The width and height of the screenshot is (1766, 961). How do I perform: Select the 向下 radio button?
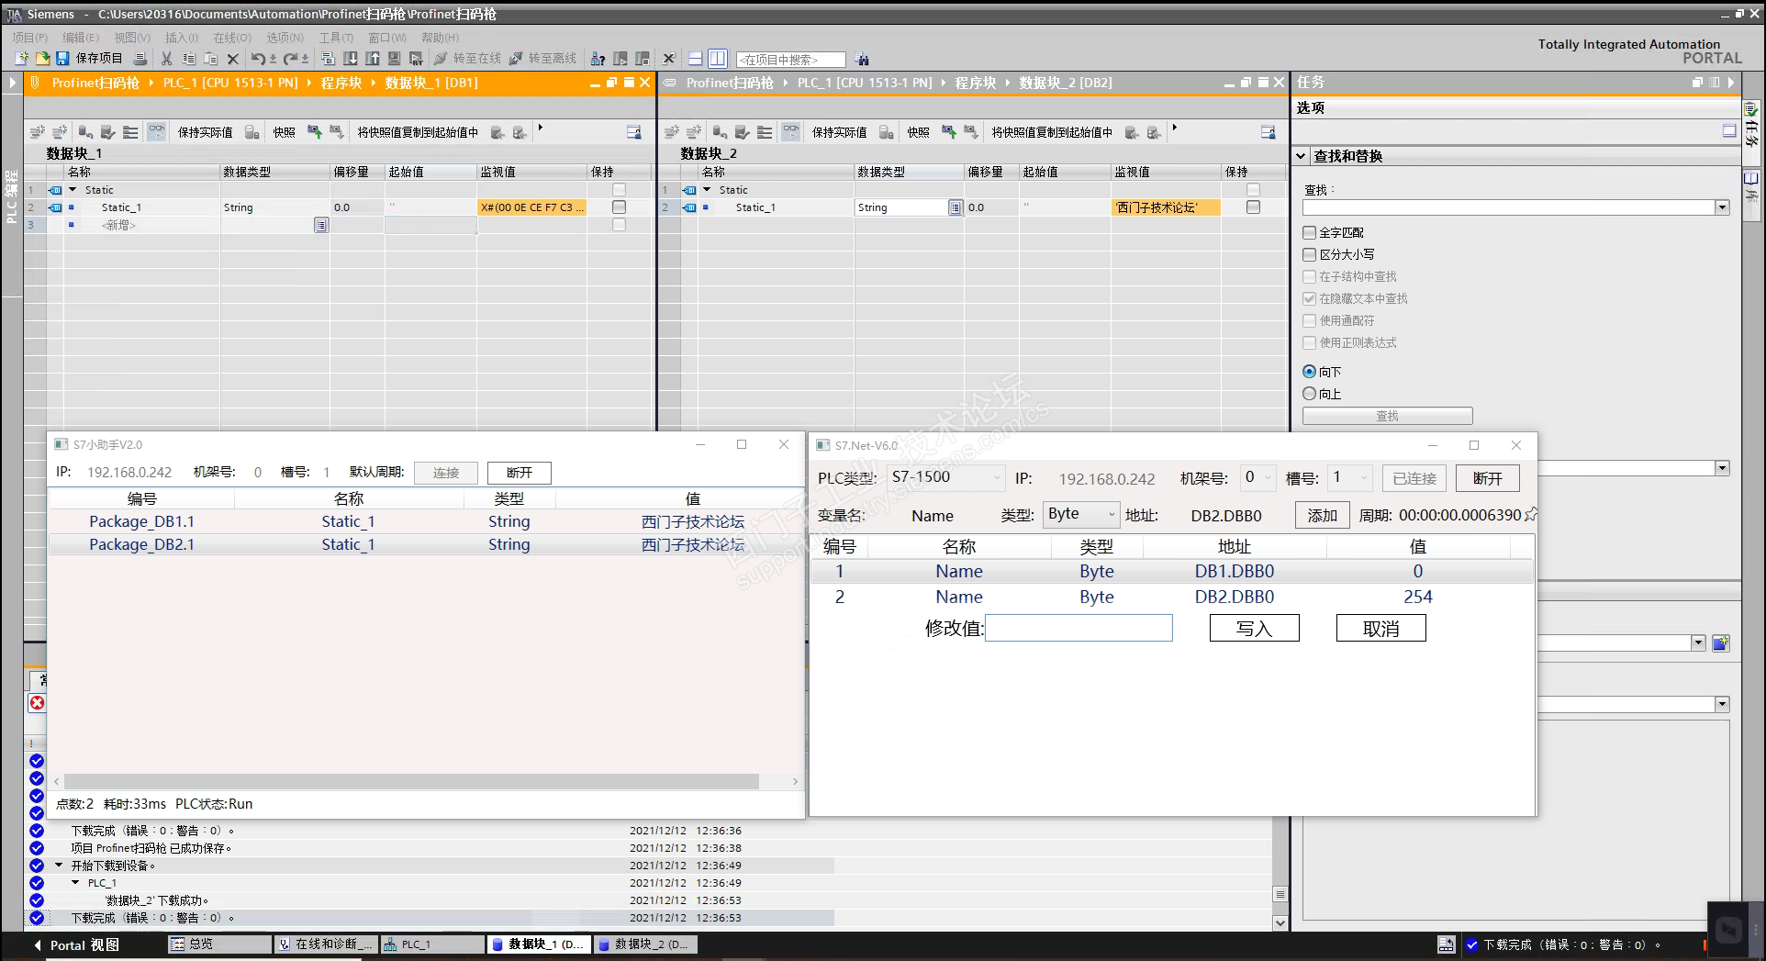click(1310, 372)
